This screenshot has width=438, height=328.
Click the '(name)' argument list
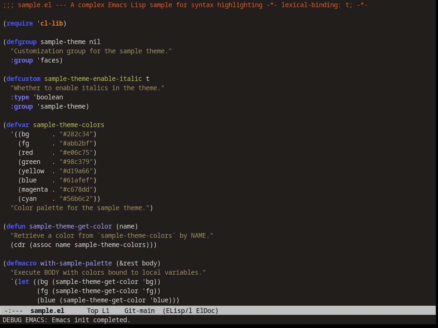point(127,226)
